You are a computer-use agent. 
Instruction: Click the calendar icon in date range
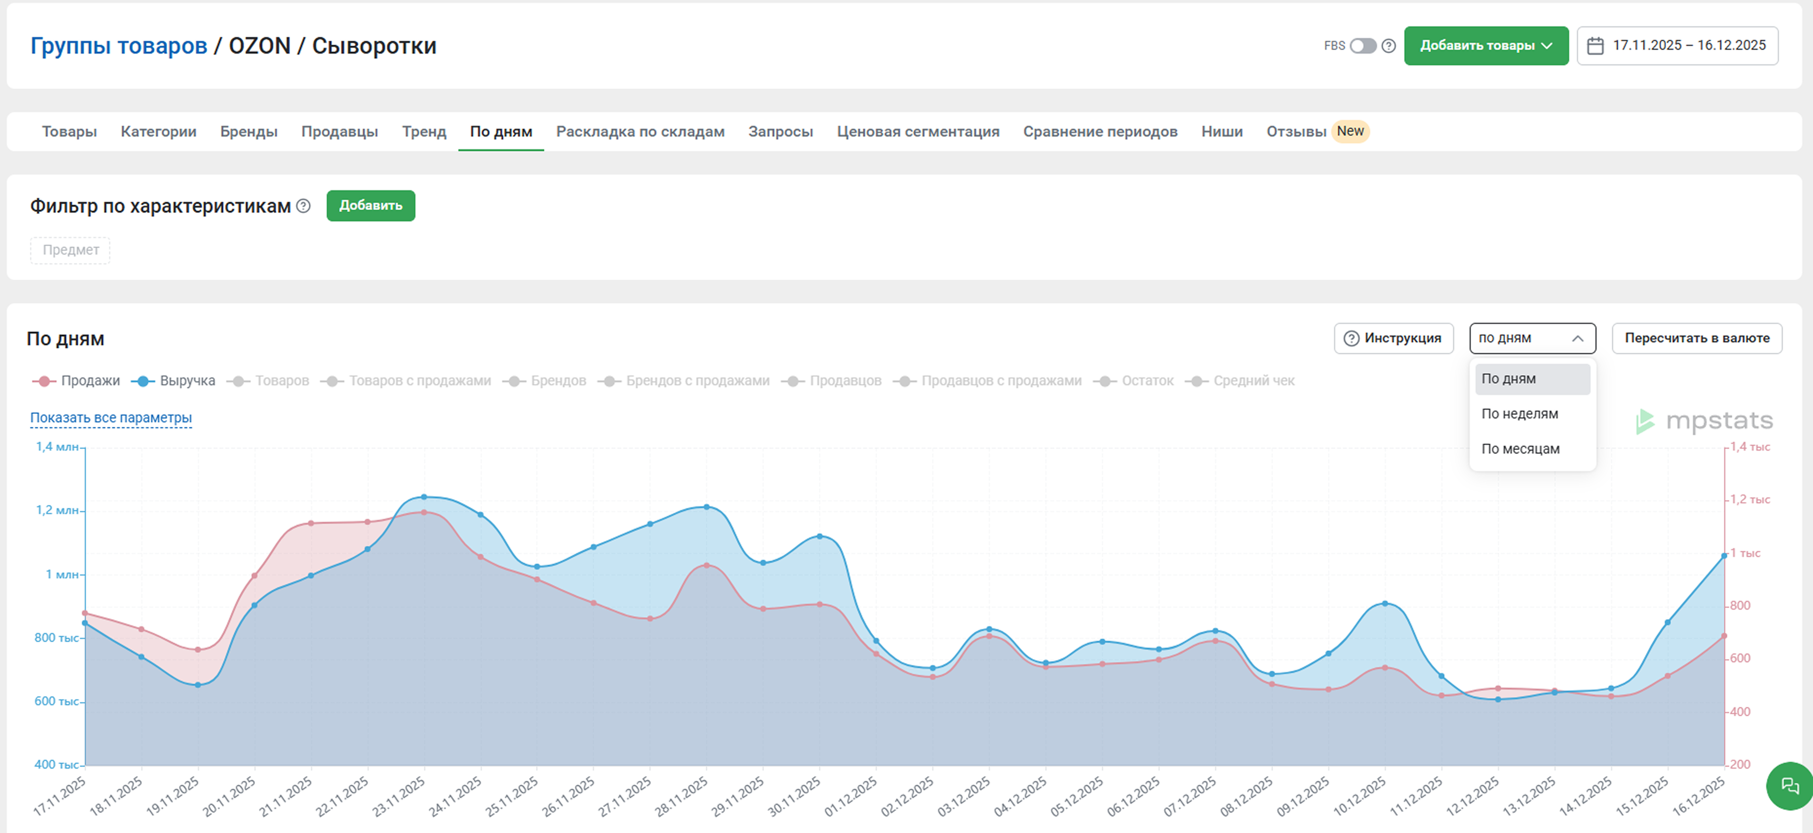pos(1596,46)
